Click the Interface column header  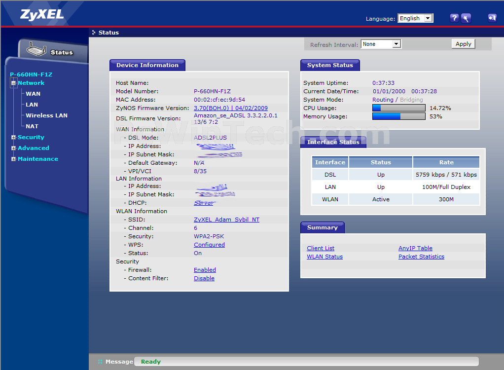[x=330, y=162]
